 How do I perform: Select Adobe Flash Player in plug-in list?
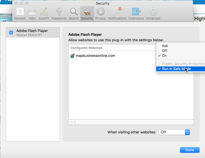(33, 33)
